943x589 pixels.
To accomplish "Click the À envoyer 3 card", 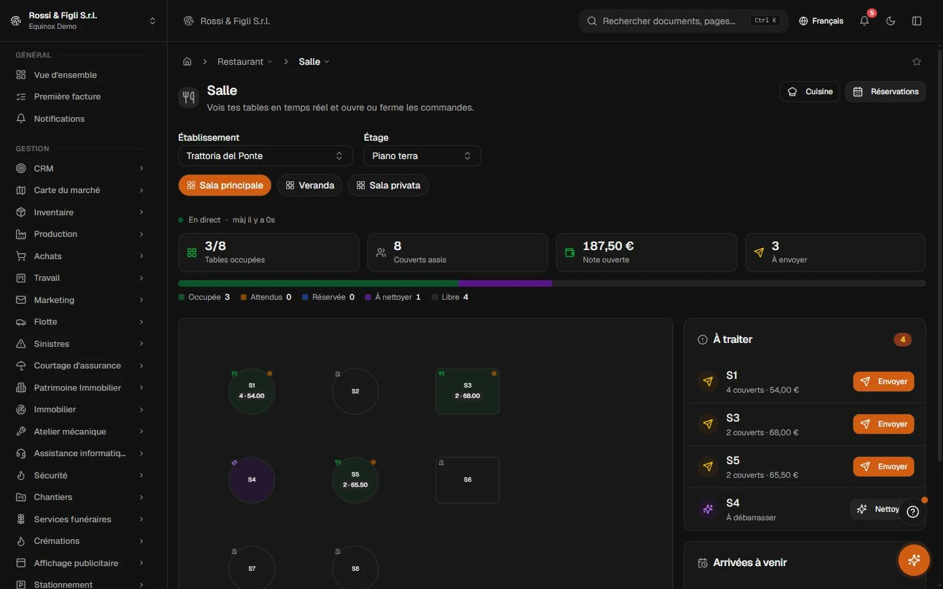I will point(835,253).
